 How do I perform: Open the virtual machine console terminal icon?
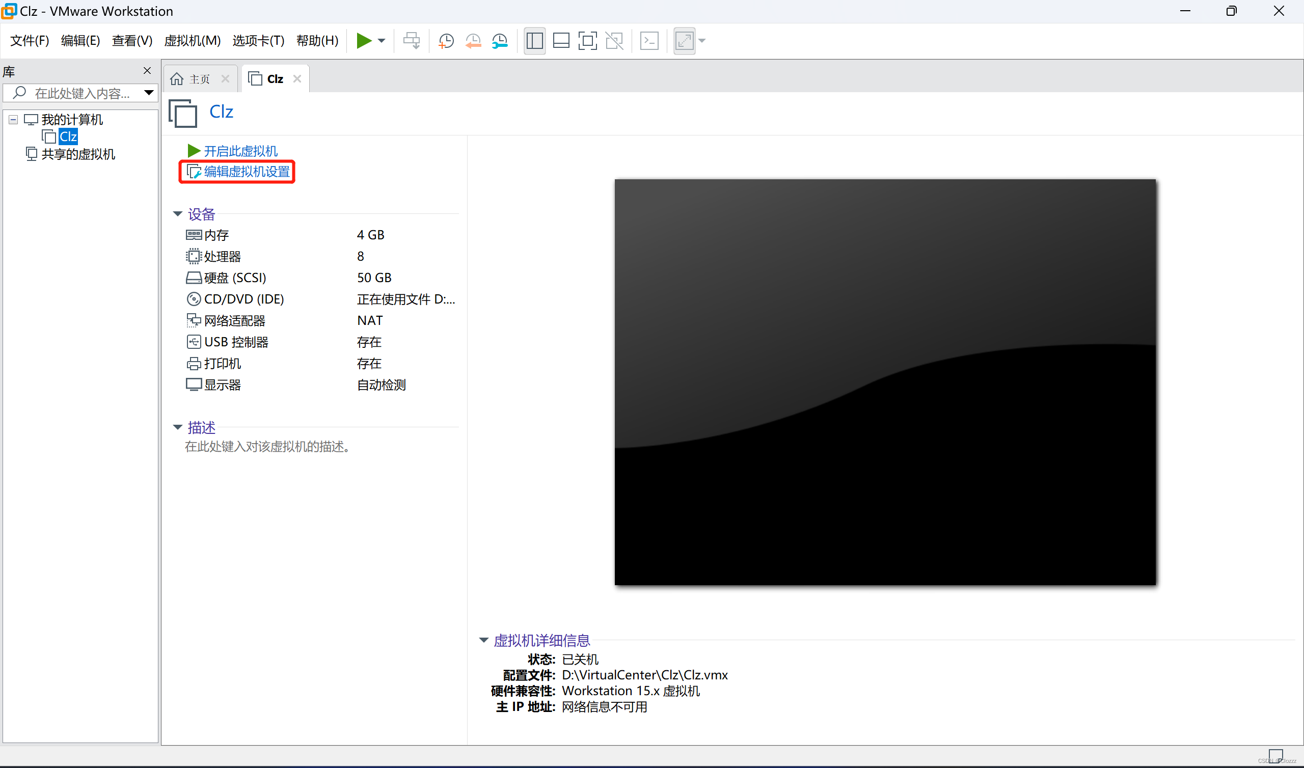(649, 40)
